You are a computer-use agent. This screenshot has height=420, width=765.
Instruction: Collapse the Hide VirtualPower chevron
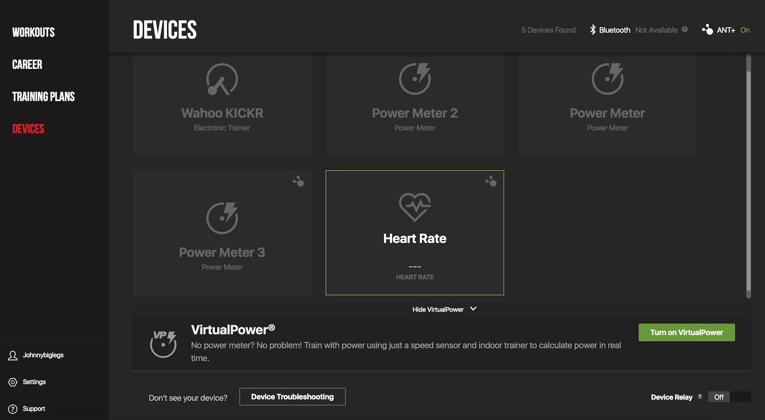473,309
